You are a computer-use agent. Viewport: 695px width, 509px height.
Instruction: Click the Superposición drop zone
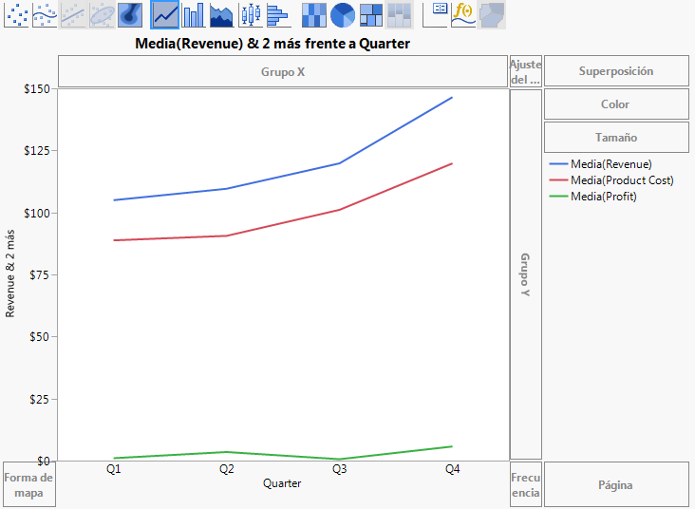(x=616, y=71)
